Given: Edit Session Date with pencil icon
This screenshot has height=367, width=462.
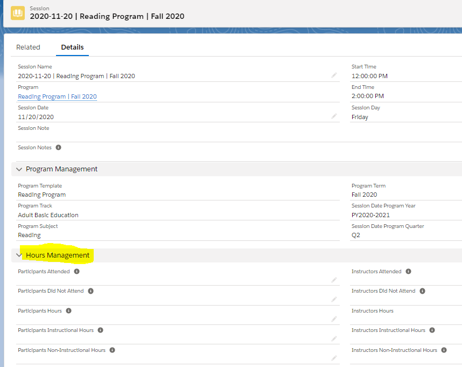Looking at the screenshot, I should 334,116.
